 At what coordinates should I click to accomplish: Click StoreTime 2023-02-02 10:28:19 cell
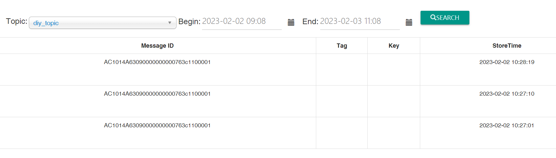click(507, 62)
